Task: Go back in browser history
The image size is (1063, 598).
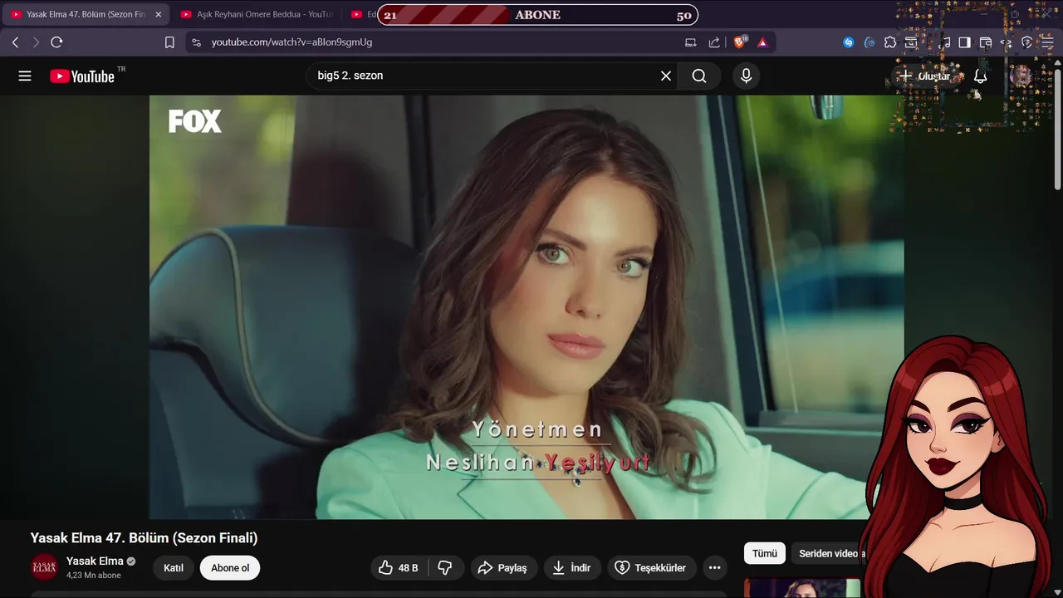Action: click(x=15, y=42)
